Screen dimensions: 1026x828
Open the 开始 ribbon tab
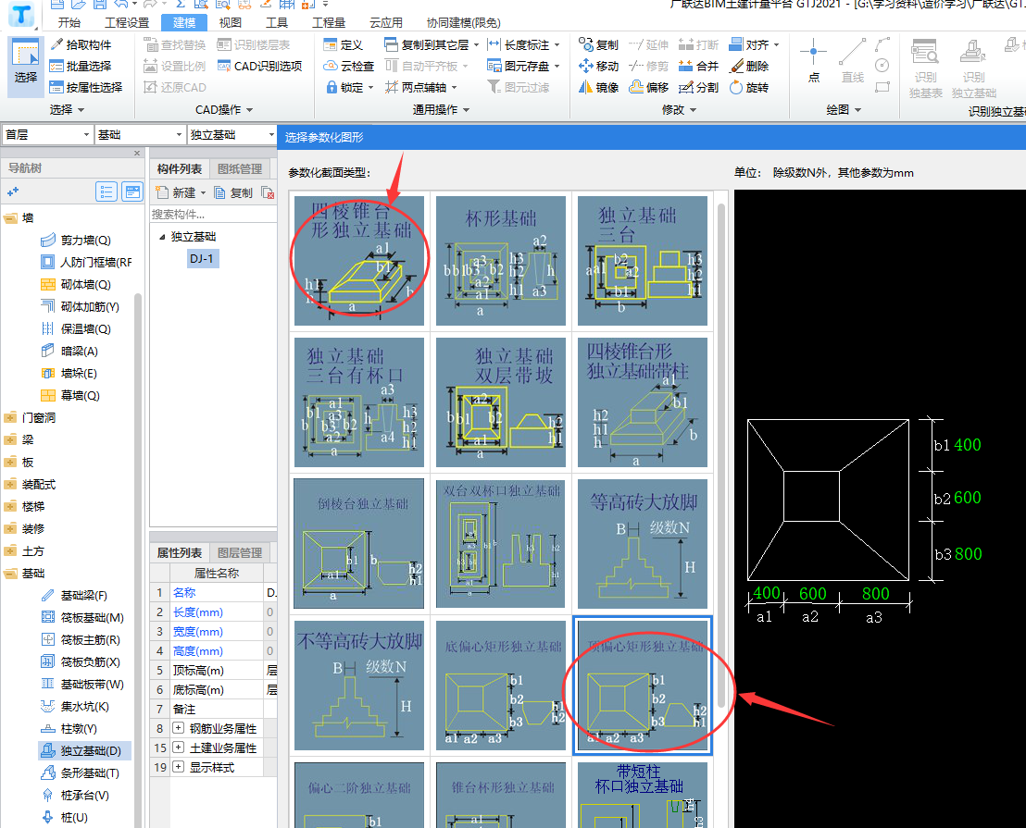[69, 23]
